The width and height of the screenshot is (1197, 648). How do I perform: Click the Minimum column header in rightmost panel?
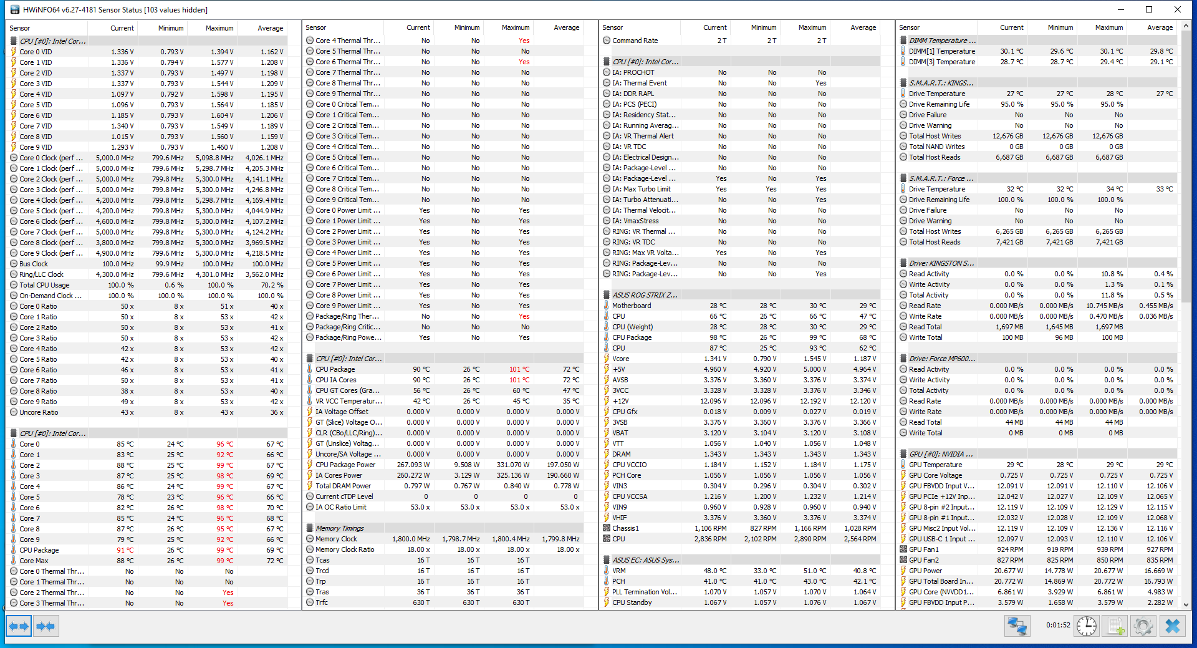point(1052,27)
